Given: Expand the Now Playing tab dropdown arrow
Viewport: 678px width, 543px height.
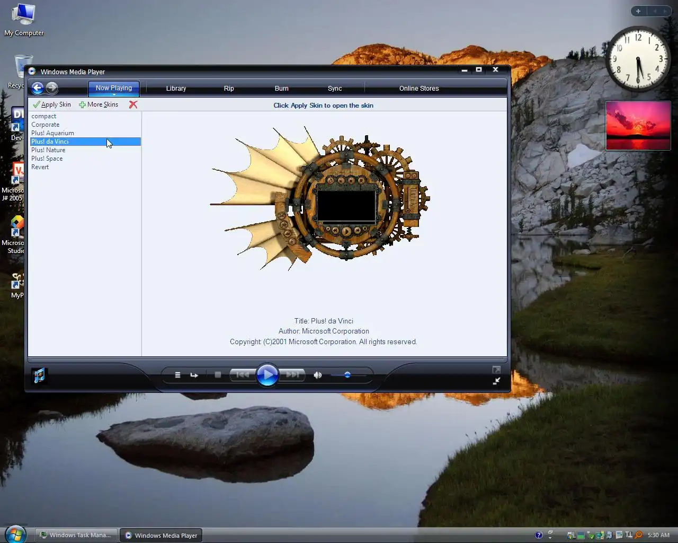Looking at the screenshot, I should click(x=114, y=94).
